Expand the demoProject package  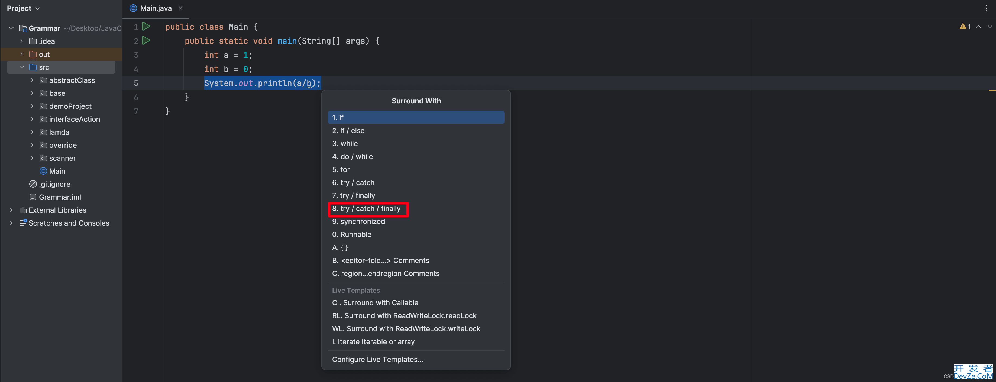pos(32,106)
